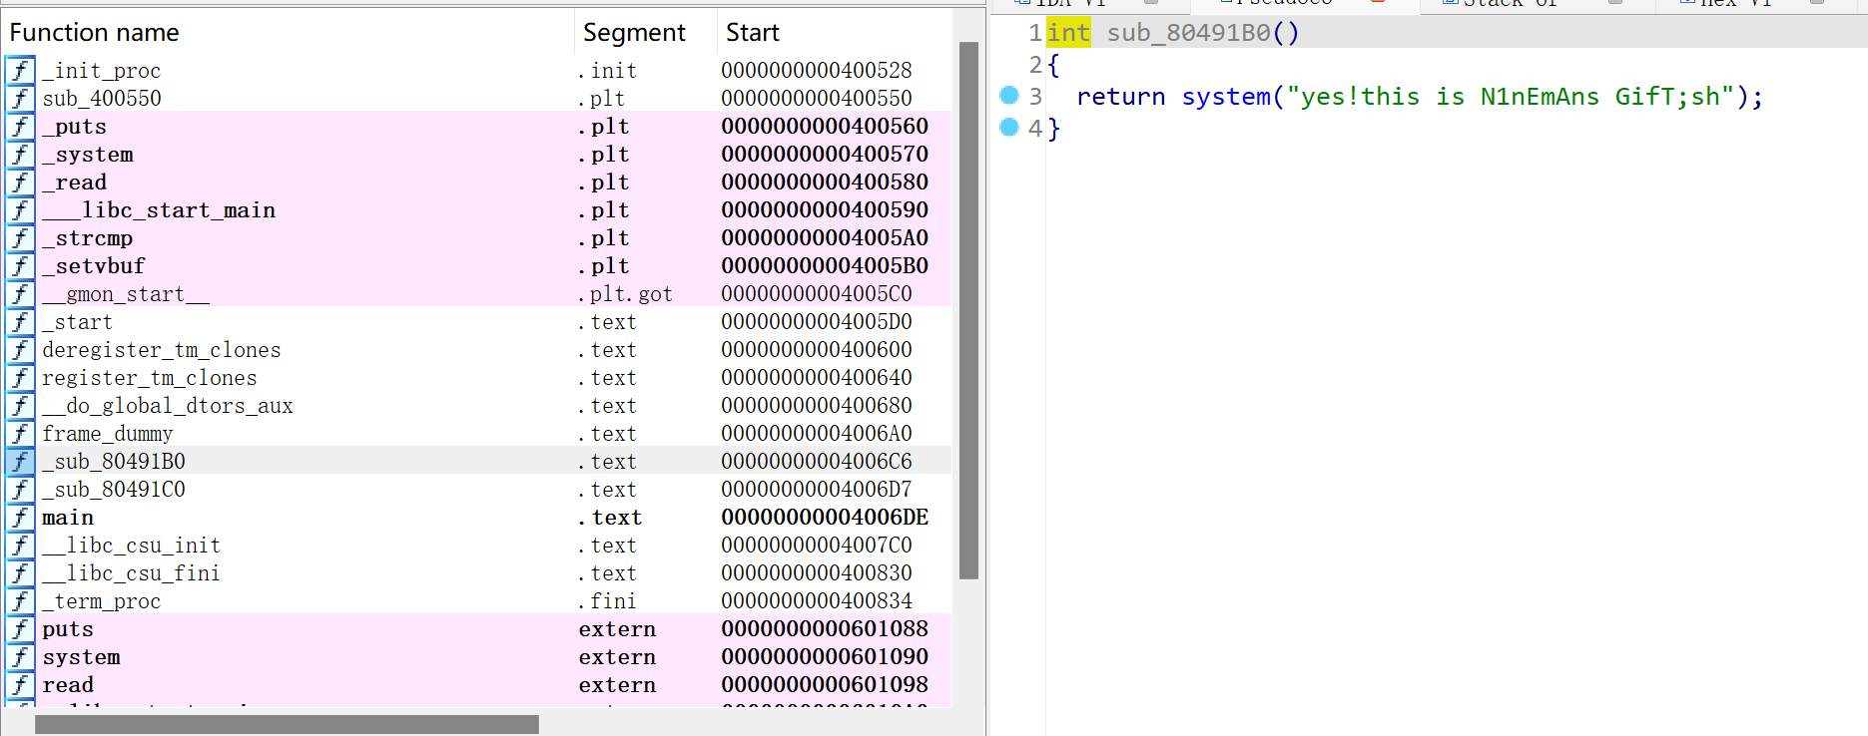The width and height of the screenshot is (1868, 736).
Task: Click the .init segment cell
Action: point(607,71)
